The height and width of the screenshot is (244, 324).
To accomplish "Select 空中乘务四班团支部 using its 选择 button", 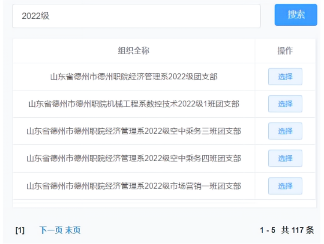I will [285, 158].
